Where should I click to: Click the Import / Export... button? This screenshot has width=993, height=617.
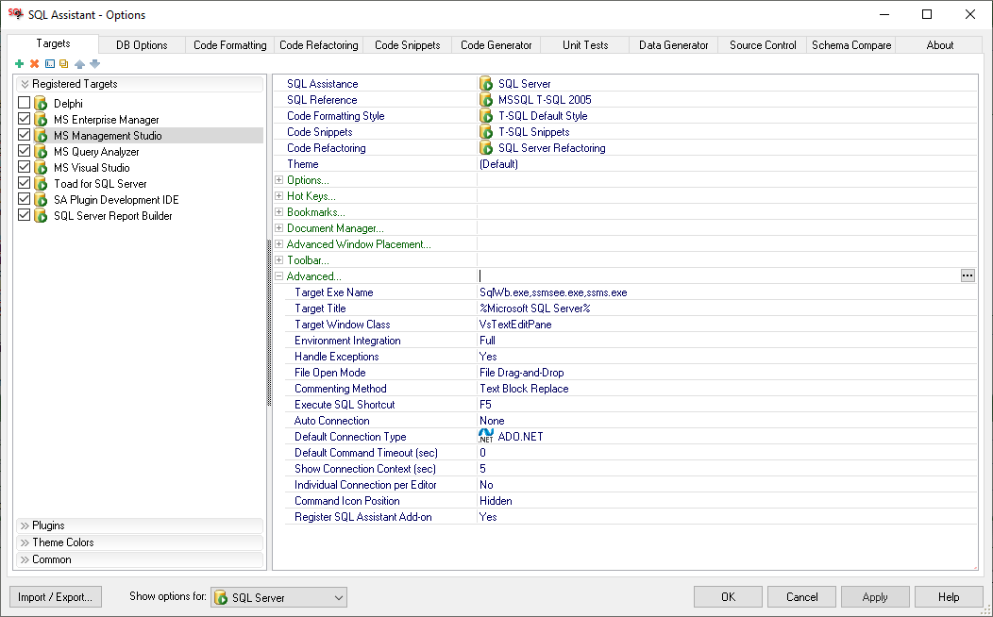pos(55,597)
